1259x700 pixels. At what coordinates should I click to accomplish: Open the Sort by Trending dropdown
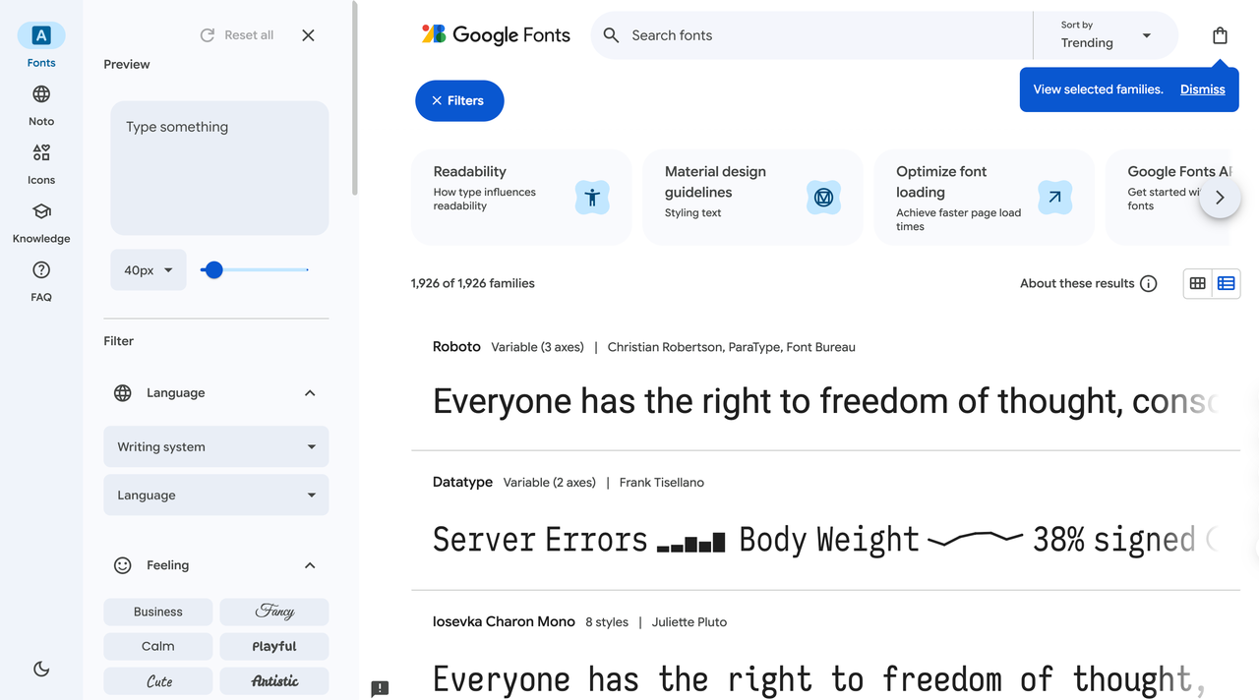(1106, 35)
